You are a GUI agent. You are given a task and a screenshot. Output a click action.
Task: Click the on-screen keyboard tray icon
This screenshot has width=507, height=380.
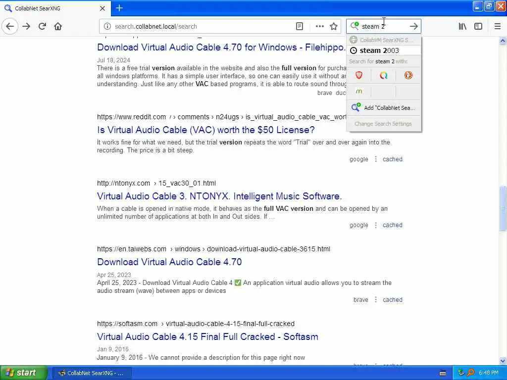coord(443,373)
